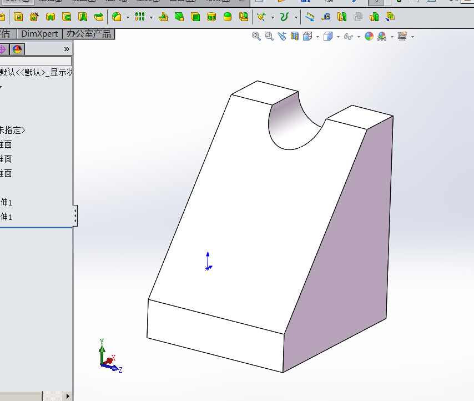Image resolution: width=474 pixels, height=401 pixels.
Task: Expand the Curves dropdown arrow
Action: point(296,18)
